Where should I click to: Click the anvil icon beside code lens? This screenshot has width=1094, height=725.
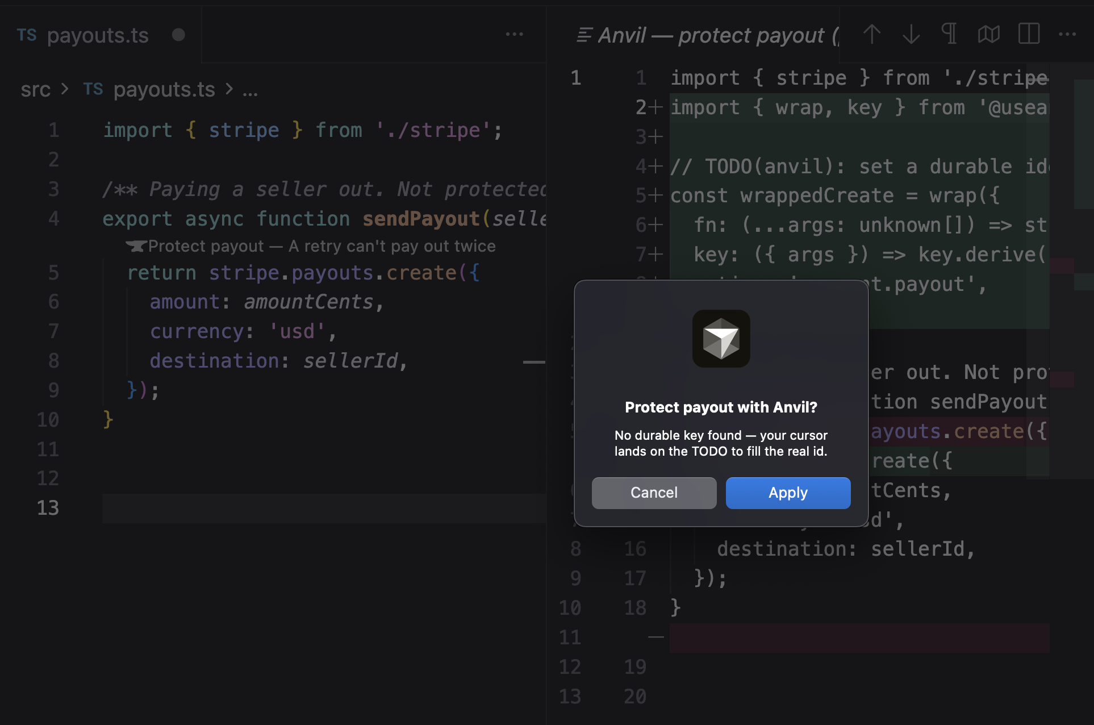point(136,246)
